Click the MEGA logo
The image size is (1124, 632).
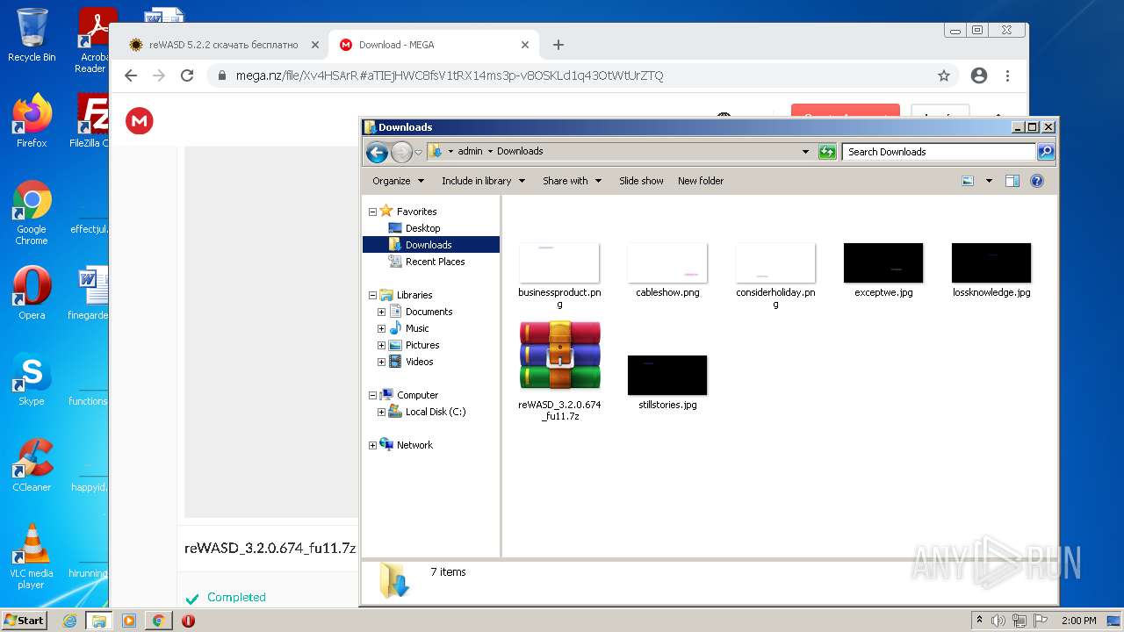coord(139,121)
